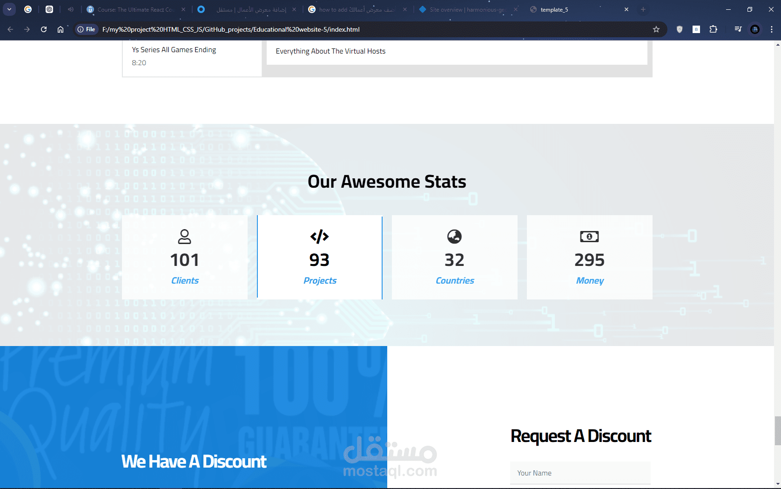Click the Countries globe icon
The image size is (781, 489).
pyautogui.click(x=455, y=237)
